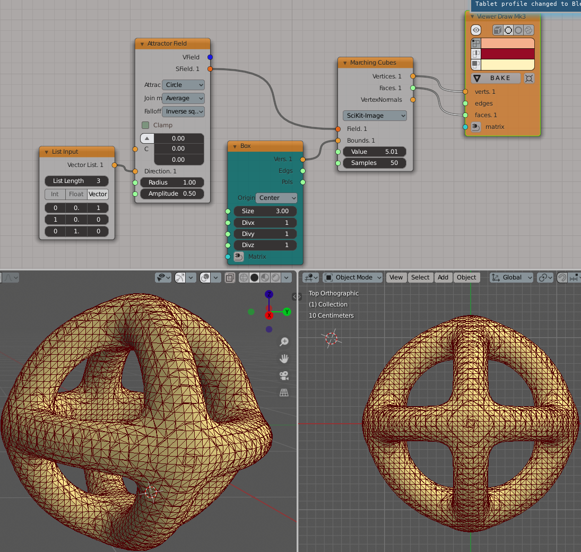This screenshot has height=552, width=581.
Task: Enable the Clamp checkbox in Attractor Field
Action: point(145,125)
